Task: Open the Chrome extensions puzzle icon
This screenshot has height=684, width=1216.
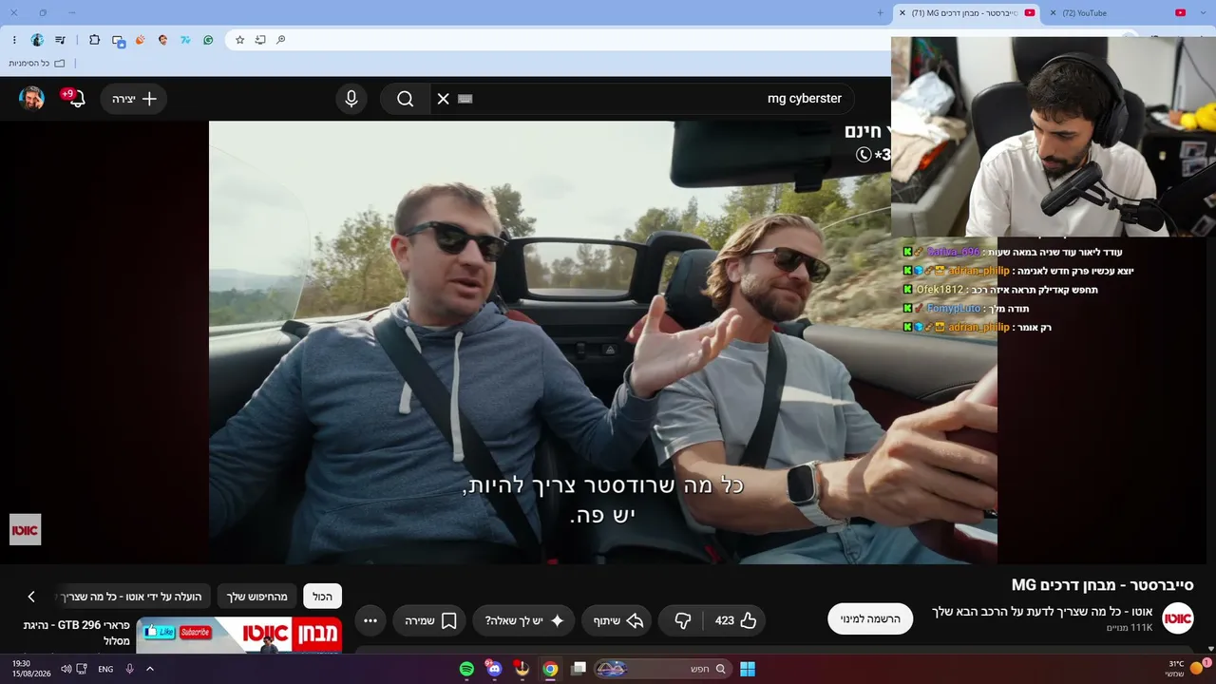Action: pos(94,40)
